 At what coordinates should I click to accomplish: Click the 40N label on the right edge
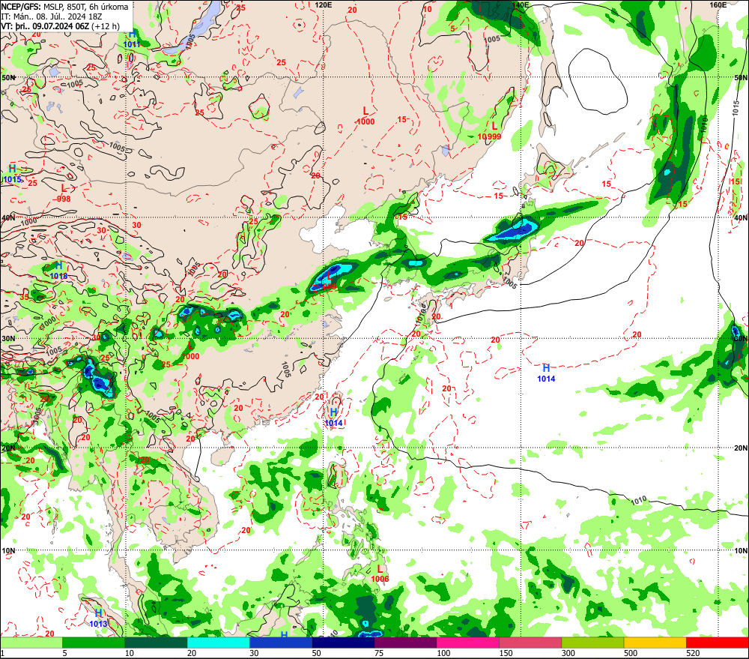coord(741,217)
